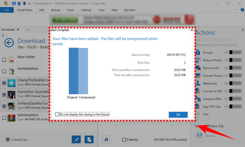Click the large back arrow next to Download
Viewport: 245px width, 147px height.
click(x=9, y=43)
